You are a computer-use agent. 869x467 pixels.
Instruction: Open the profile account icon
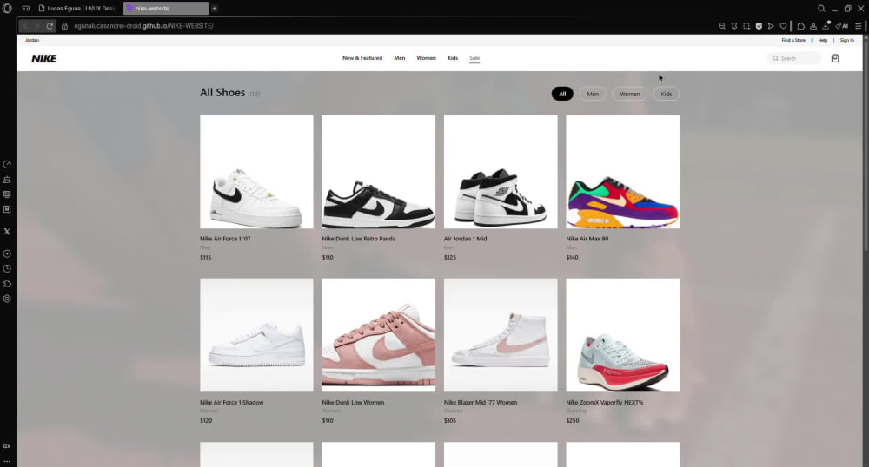tap(813, 26)
